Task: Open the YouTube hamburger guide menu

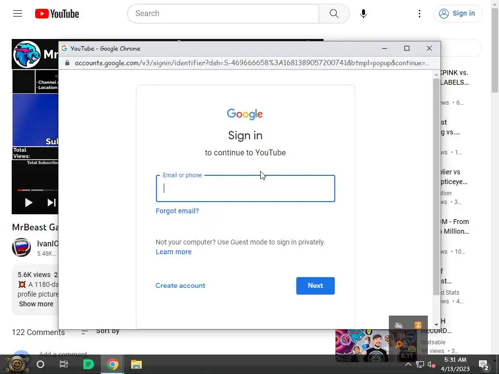Action: pos(18,13)
